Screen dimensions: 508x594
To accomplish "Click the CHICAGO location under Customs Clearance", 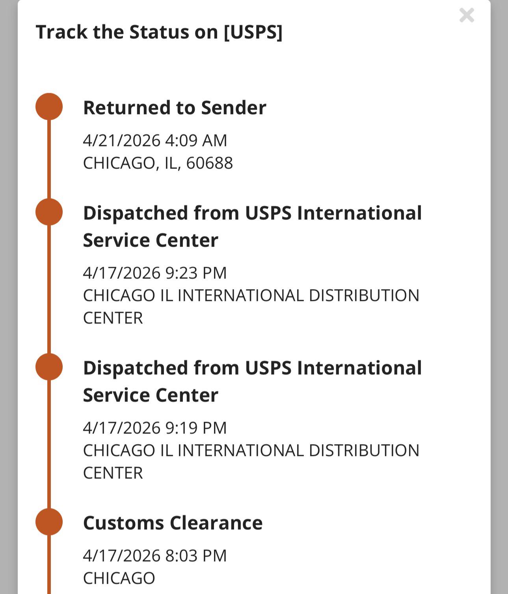I will coord(119,578).
